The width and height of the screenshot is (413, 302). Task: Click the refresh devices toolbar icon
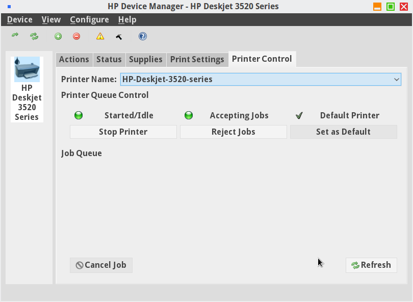coord(34,36)
